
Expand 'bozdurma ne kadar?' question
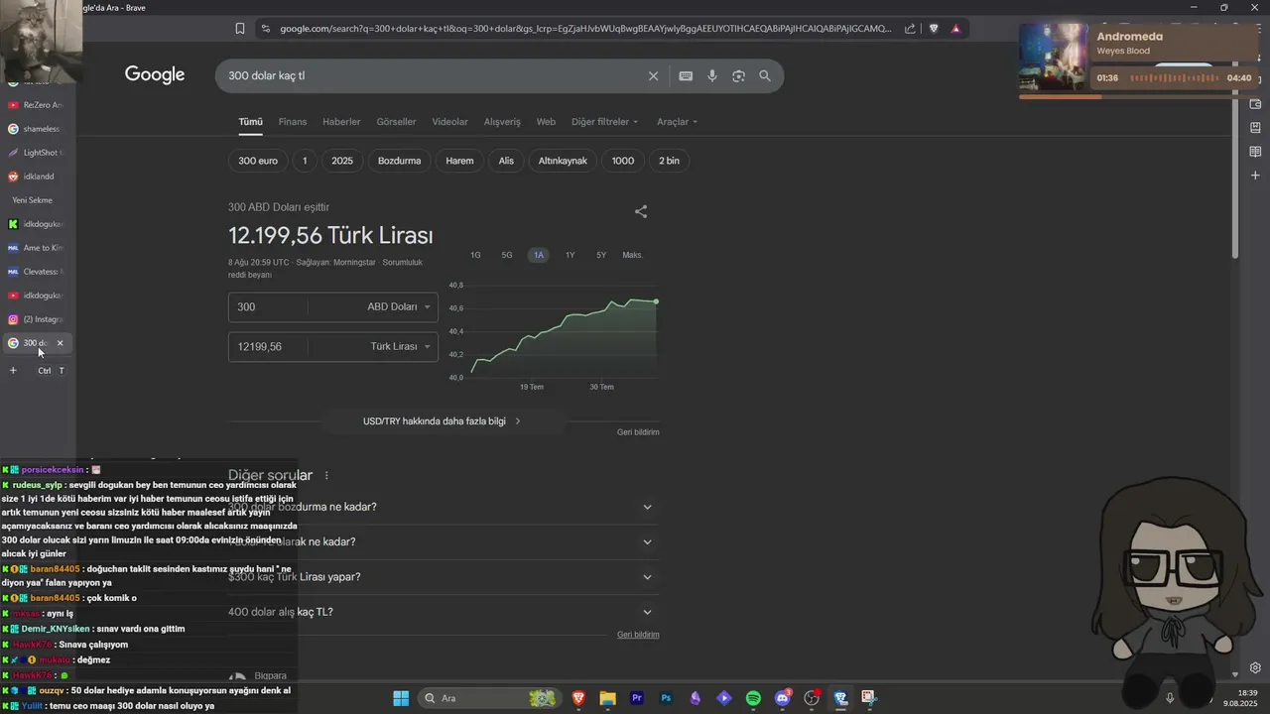[x=444, y=507]
